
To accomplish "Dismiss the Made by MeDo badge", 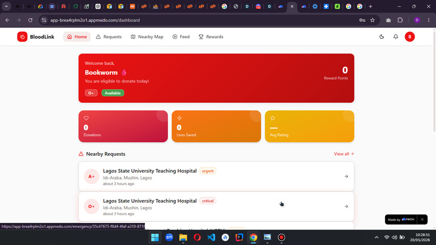I will (422, 220).
